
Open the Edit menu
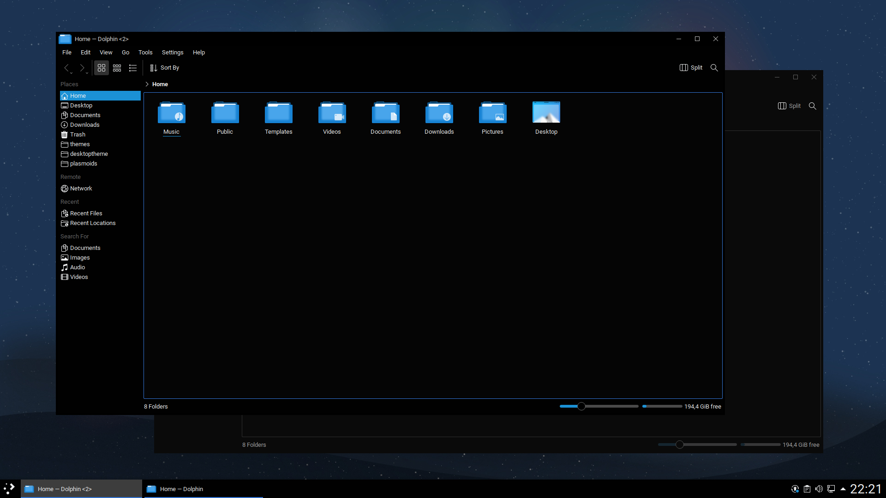pyautogui.click(x=85, y=53)
